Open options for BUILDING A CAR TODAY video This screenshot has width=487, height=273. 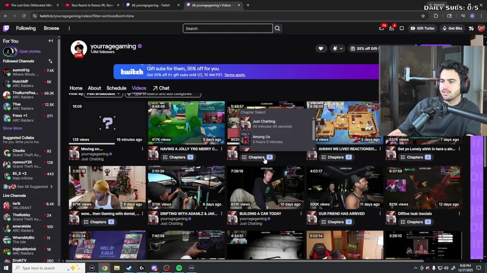point(301,213)
